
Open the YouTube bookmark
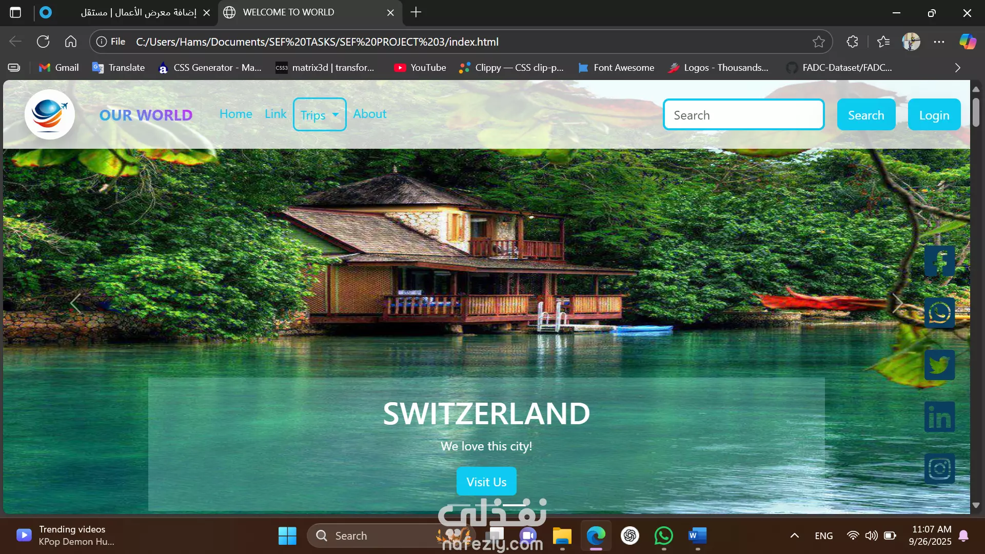(x=420, y=68)
